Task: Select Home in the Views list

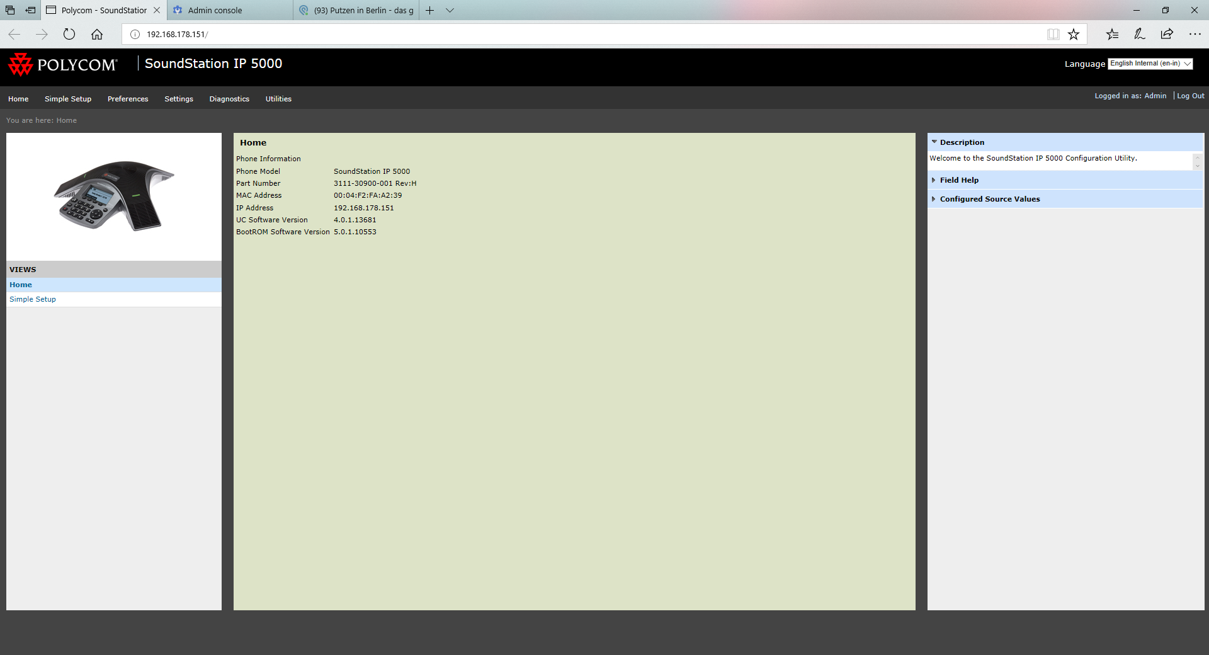Action: (x=114, y=285)
